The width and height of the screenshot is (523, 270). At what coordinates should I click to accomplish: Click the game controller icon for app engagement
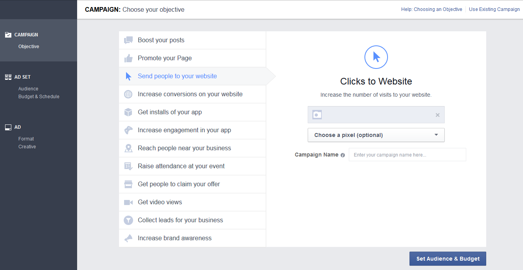tap(128, 130)
